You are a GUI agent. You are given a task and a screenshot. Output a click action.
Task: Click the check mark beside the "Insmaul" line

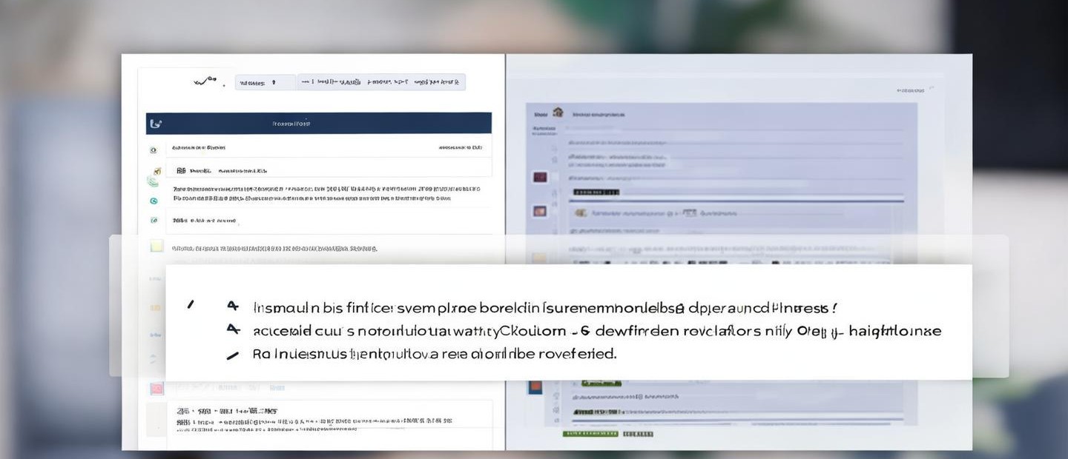(233, 305)
